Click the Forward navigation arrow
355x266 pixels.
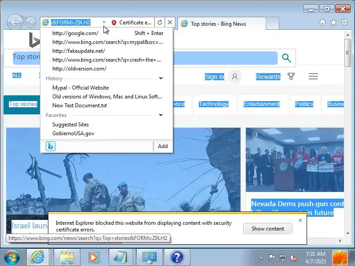[31, 22]
